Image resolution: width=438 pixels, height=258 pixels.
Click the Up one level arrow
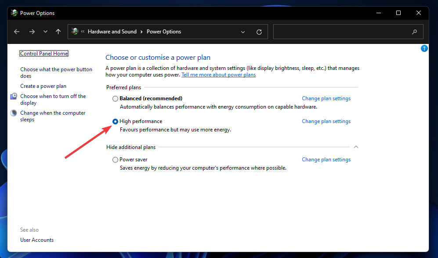coord(59,31)
